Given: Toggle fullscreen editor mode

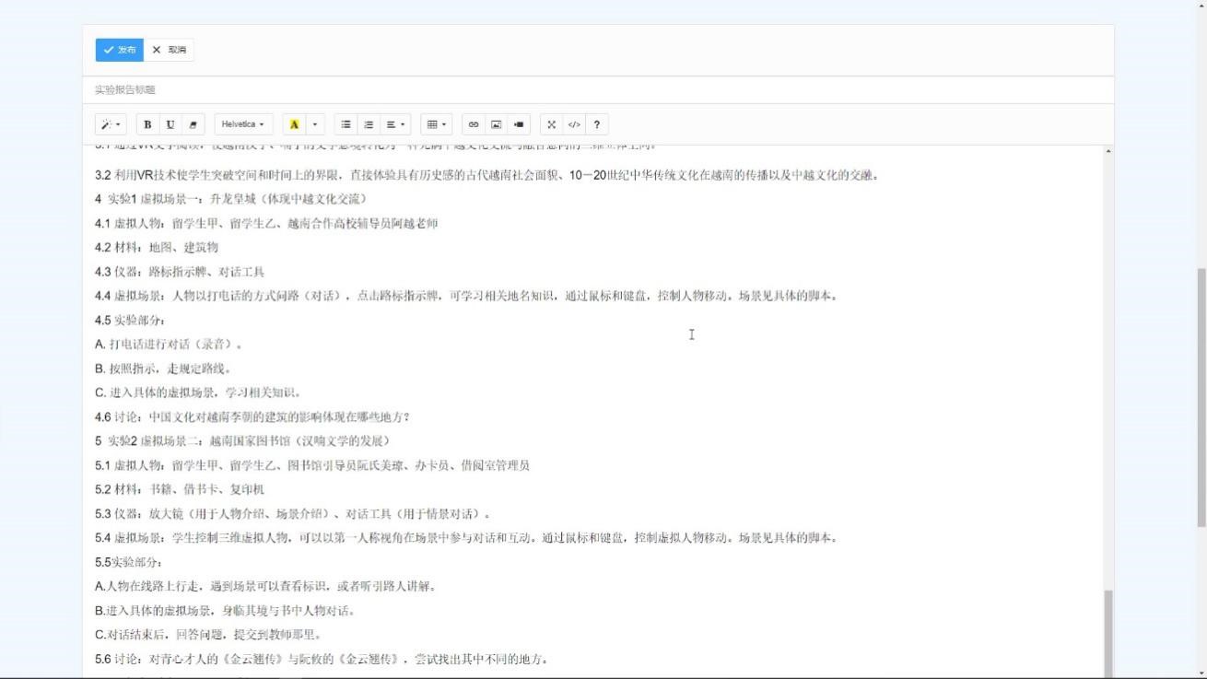Looking at the screenshot, I should 551,124.
